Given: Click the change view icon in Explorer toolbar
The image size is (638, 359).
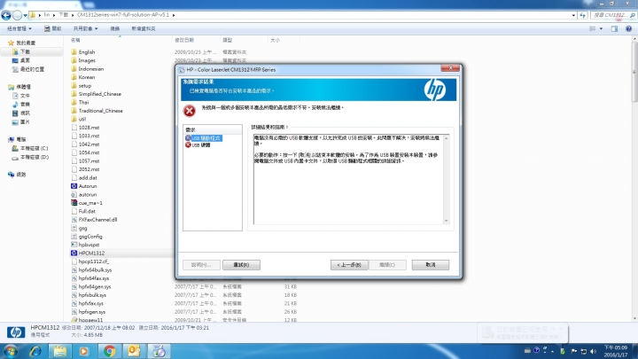Looking at the screenshot, I should tap(593, 28).
